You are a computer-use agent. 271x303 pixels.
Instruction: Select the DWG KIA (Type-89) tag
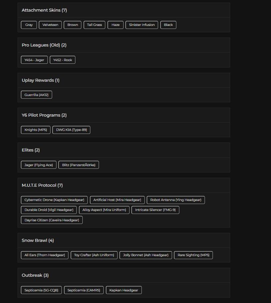pos(71,130)
